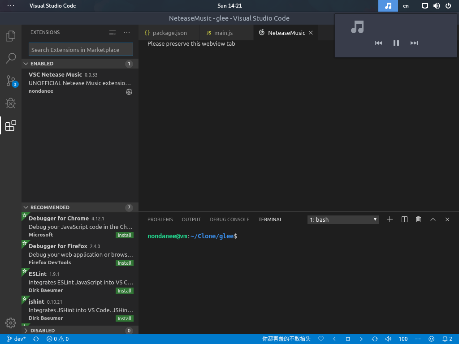Image resolution: width=459 pixels, height=344 pixels.
Task: Stop playback via status bar square
Action: 348,339
